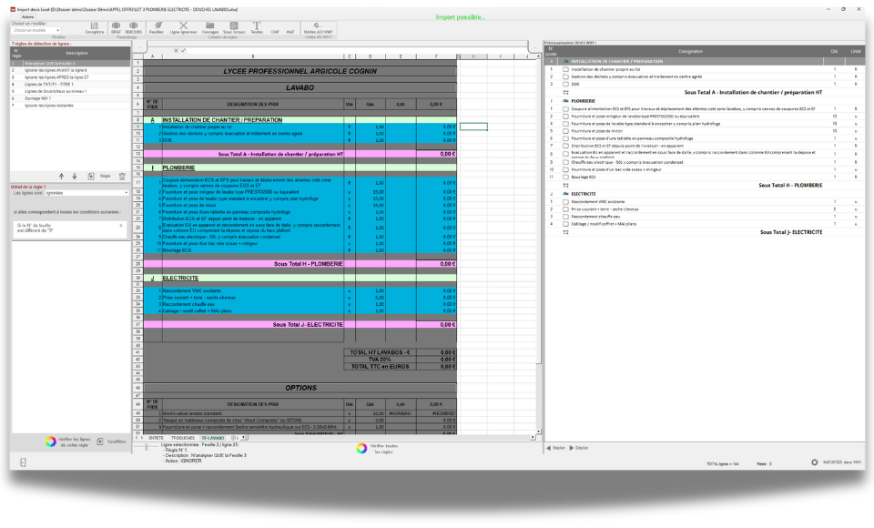The width and height of the screenshot is (874, 528).
Task: Open Unités AO/WHY tool
Action: (x=318, y=28)
